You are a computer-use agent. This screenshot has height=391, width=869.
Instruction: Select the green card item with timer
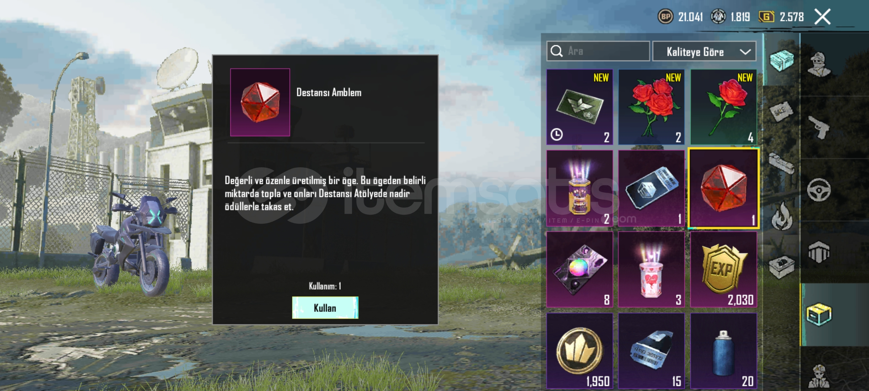(580, 107)
